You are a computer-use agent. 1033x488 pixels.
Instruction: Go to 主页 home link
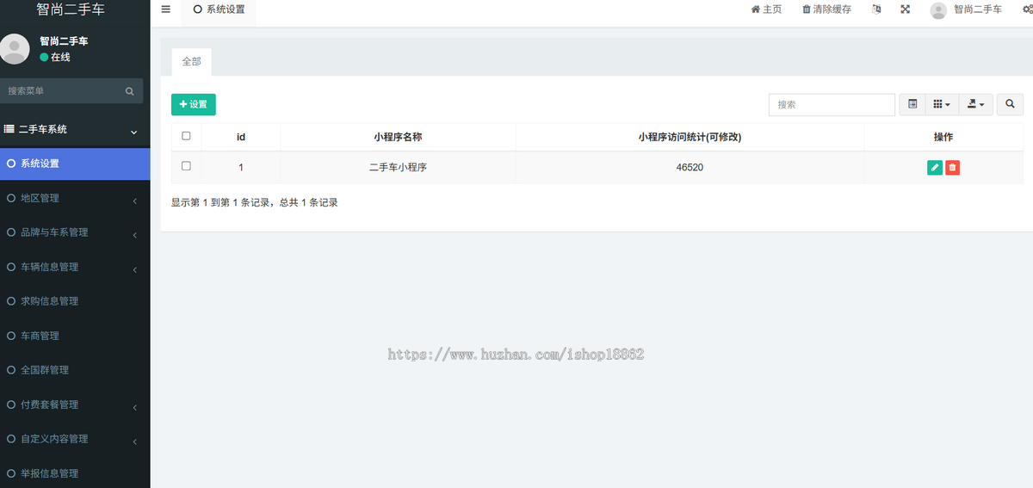(x=766, y=9)
